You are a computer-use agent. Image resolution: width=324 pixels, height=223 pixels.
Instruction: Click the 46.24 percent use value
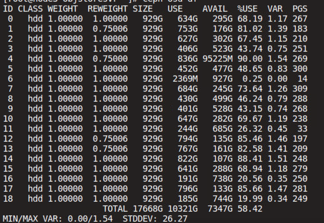pyautogui.click(x=250, y=99)
